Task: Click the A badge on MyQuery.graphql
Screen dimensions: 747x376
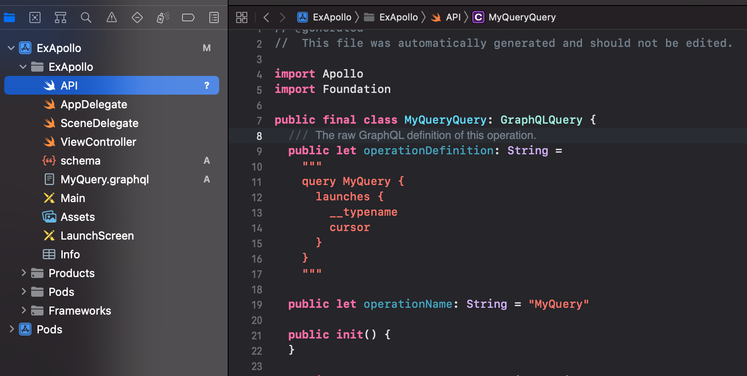Action: 207,179
